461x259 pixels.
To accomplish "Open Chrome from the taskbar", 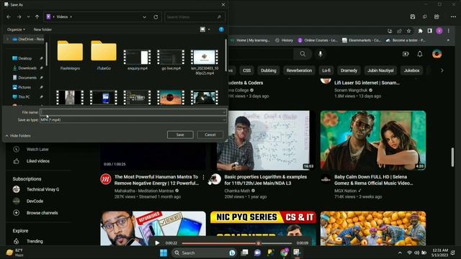I will tap(284, 253).
